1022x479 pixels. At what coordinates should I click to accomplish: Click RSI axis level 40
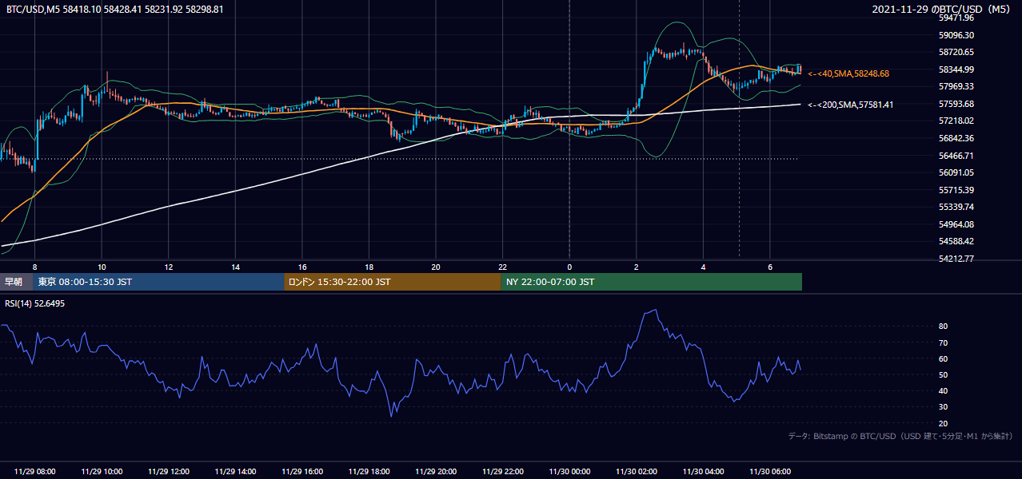point(943,390)
